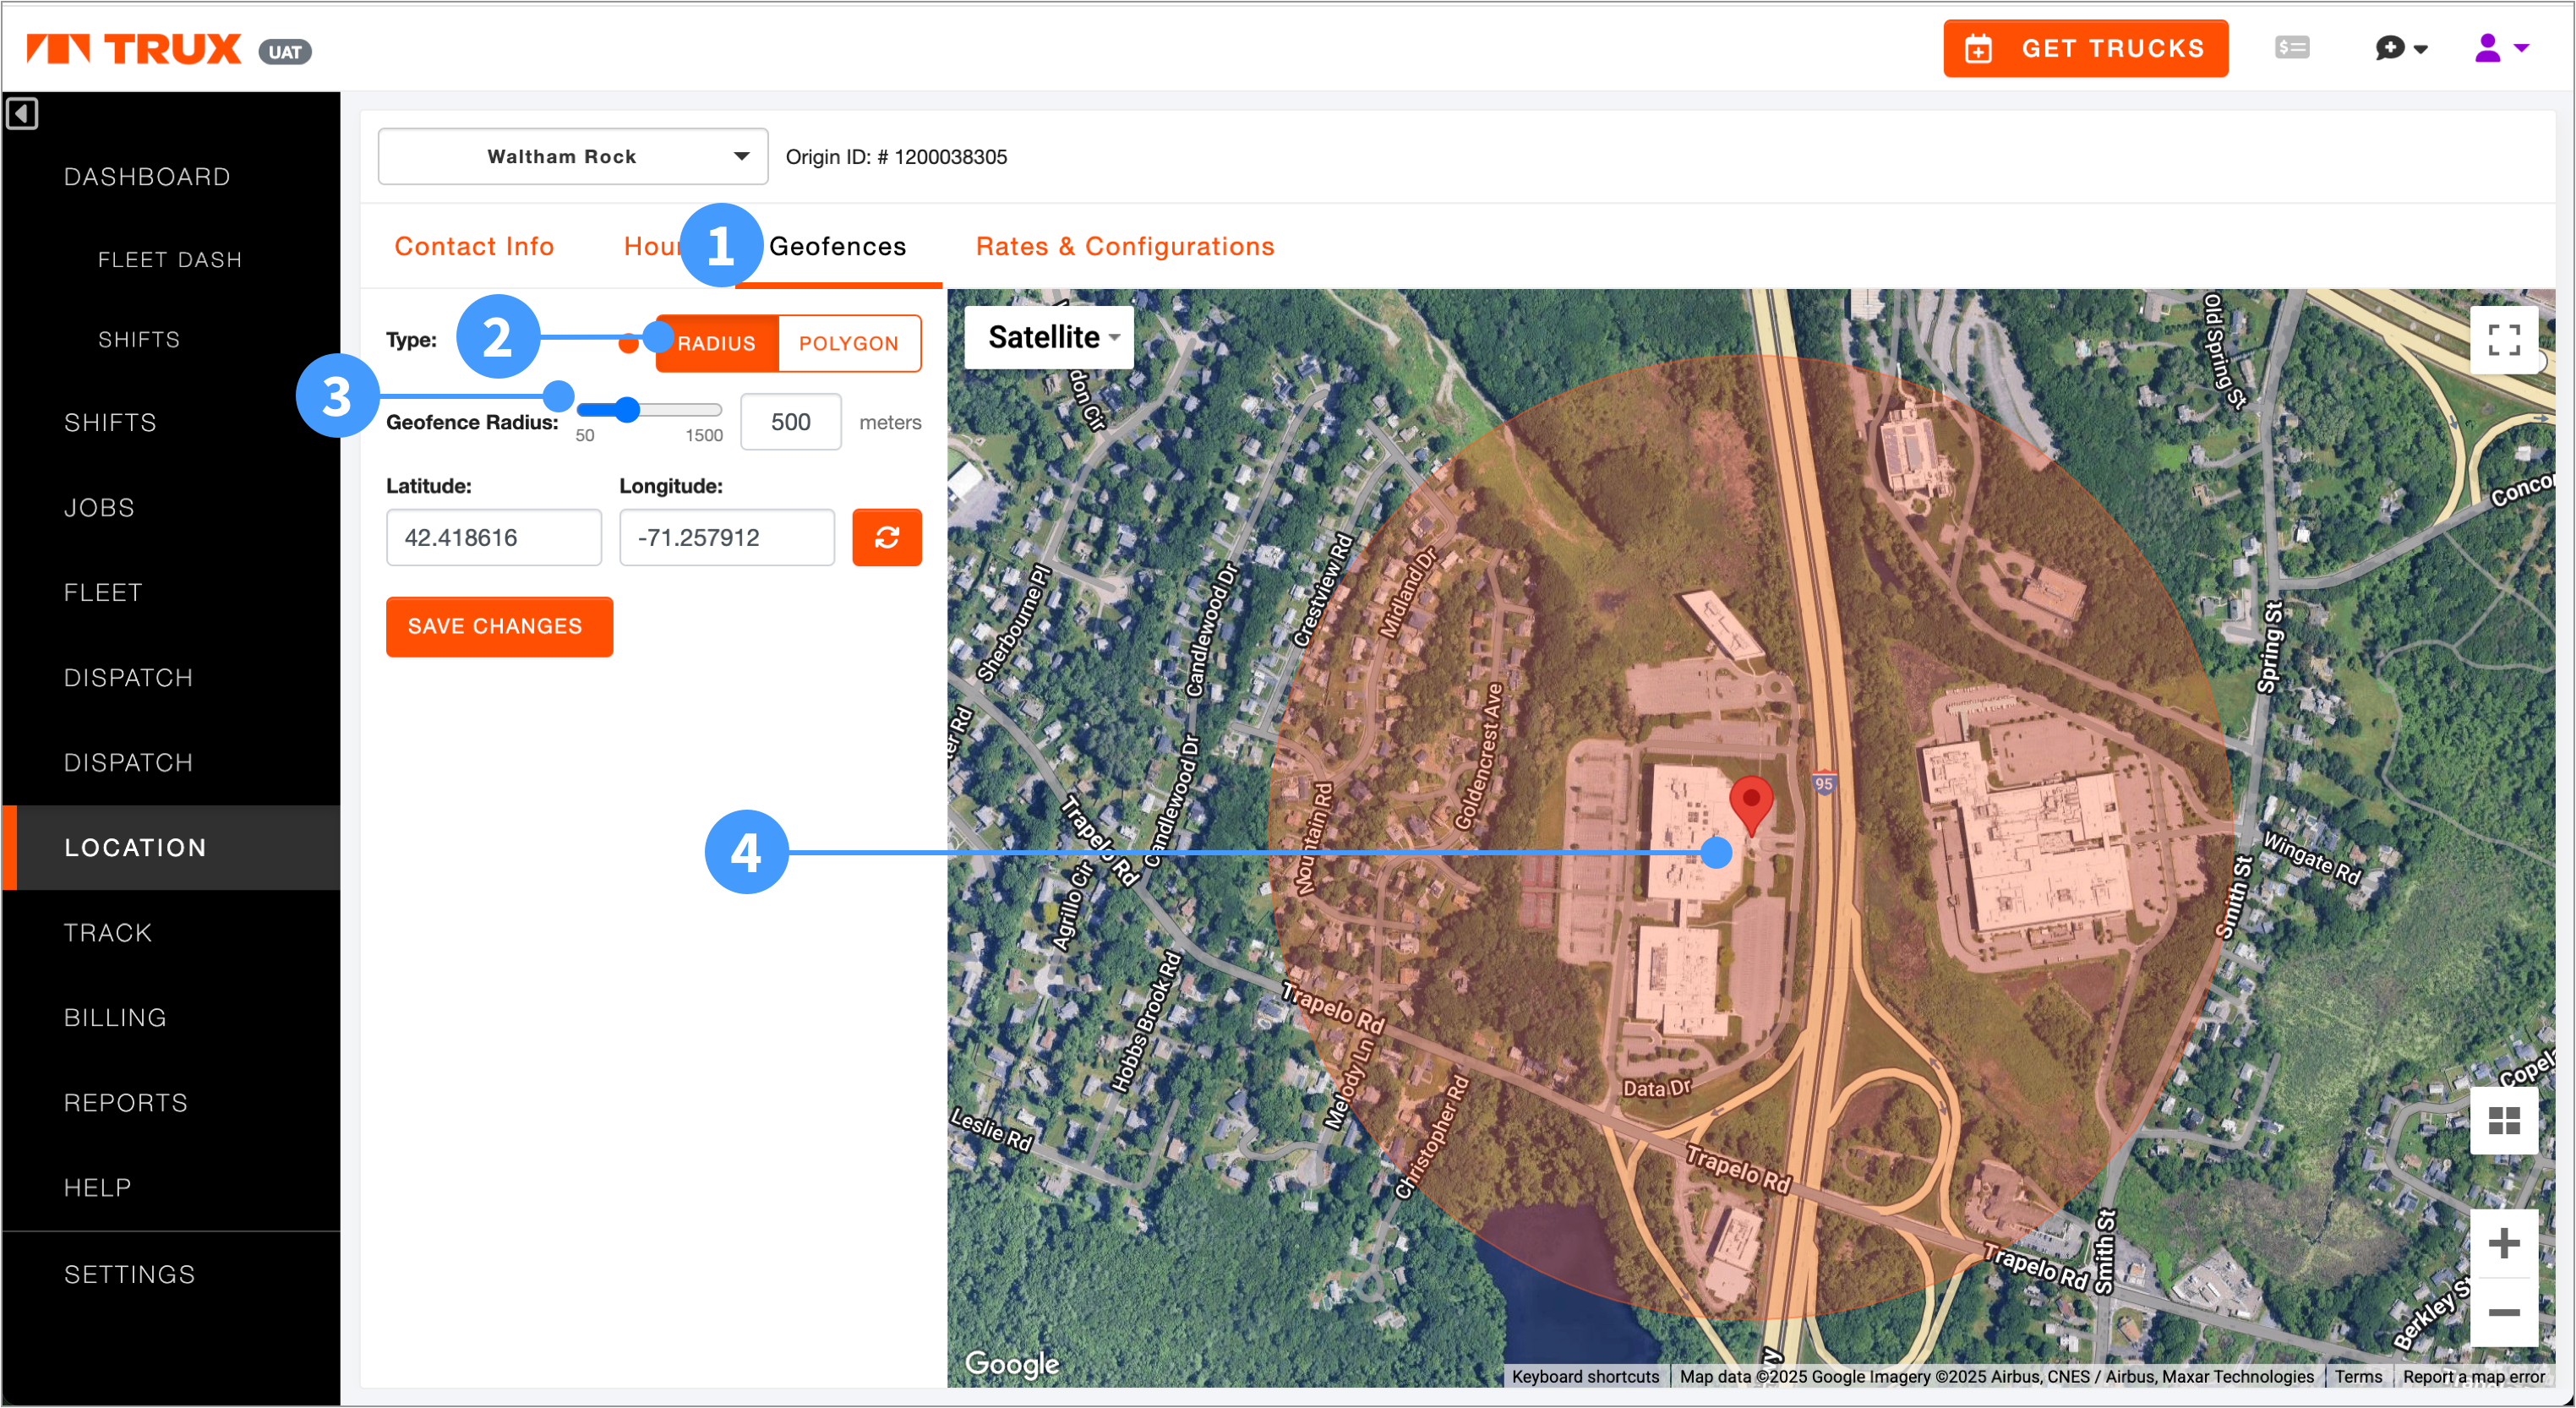Click the Longitude input field

pos(726,537)
